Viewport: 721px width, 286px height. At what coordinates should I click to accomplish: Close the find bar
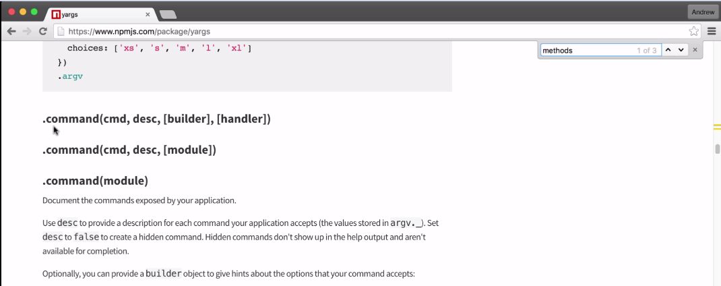click(695, 50)
